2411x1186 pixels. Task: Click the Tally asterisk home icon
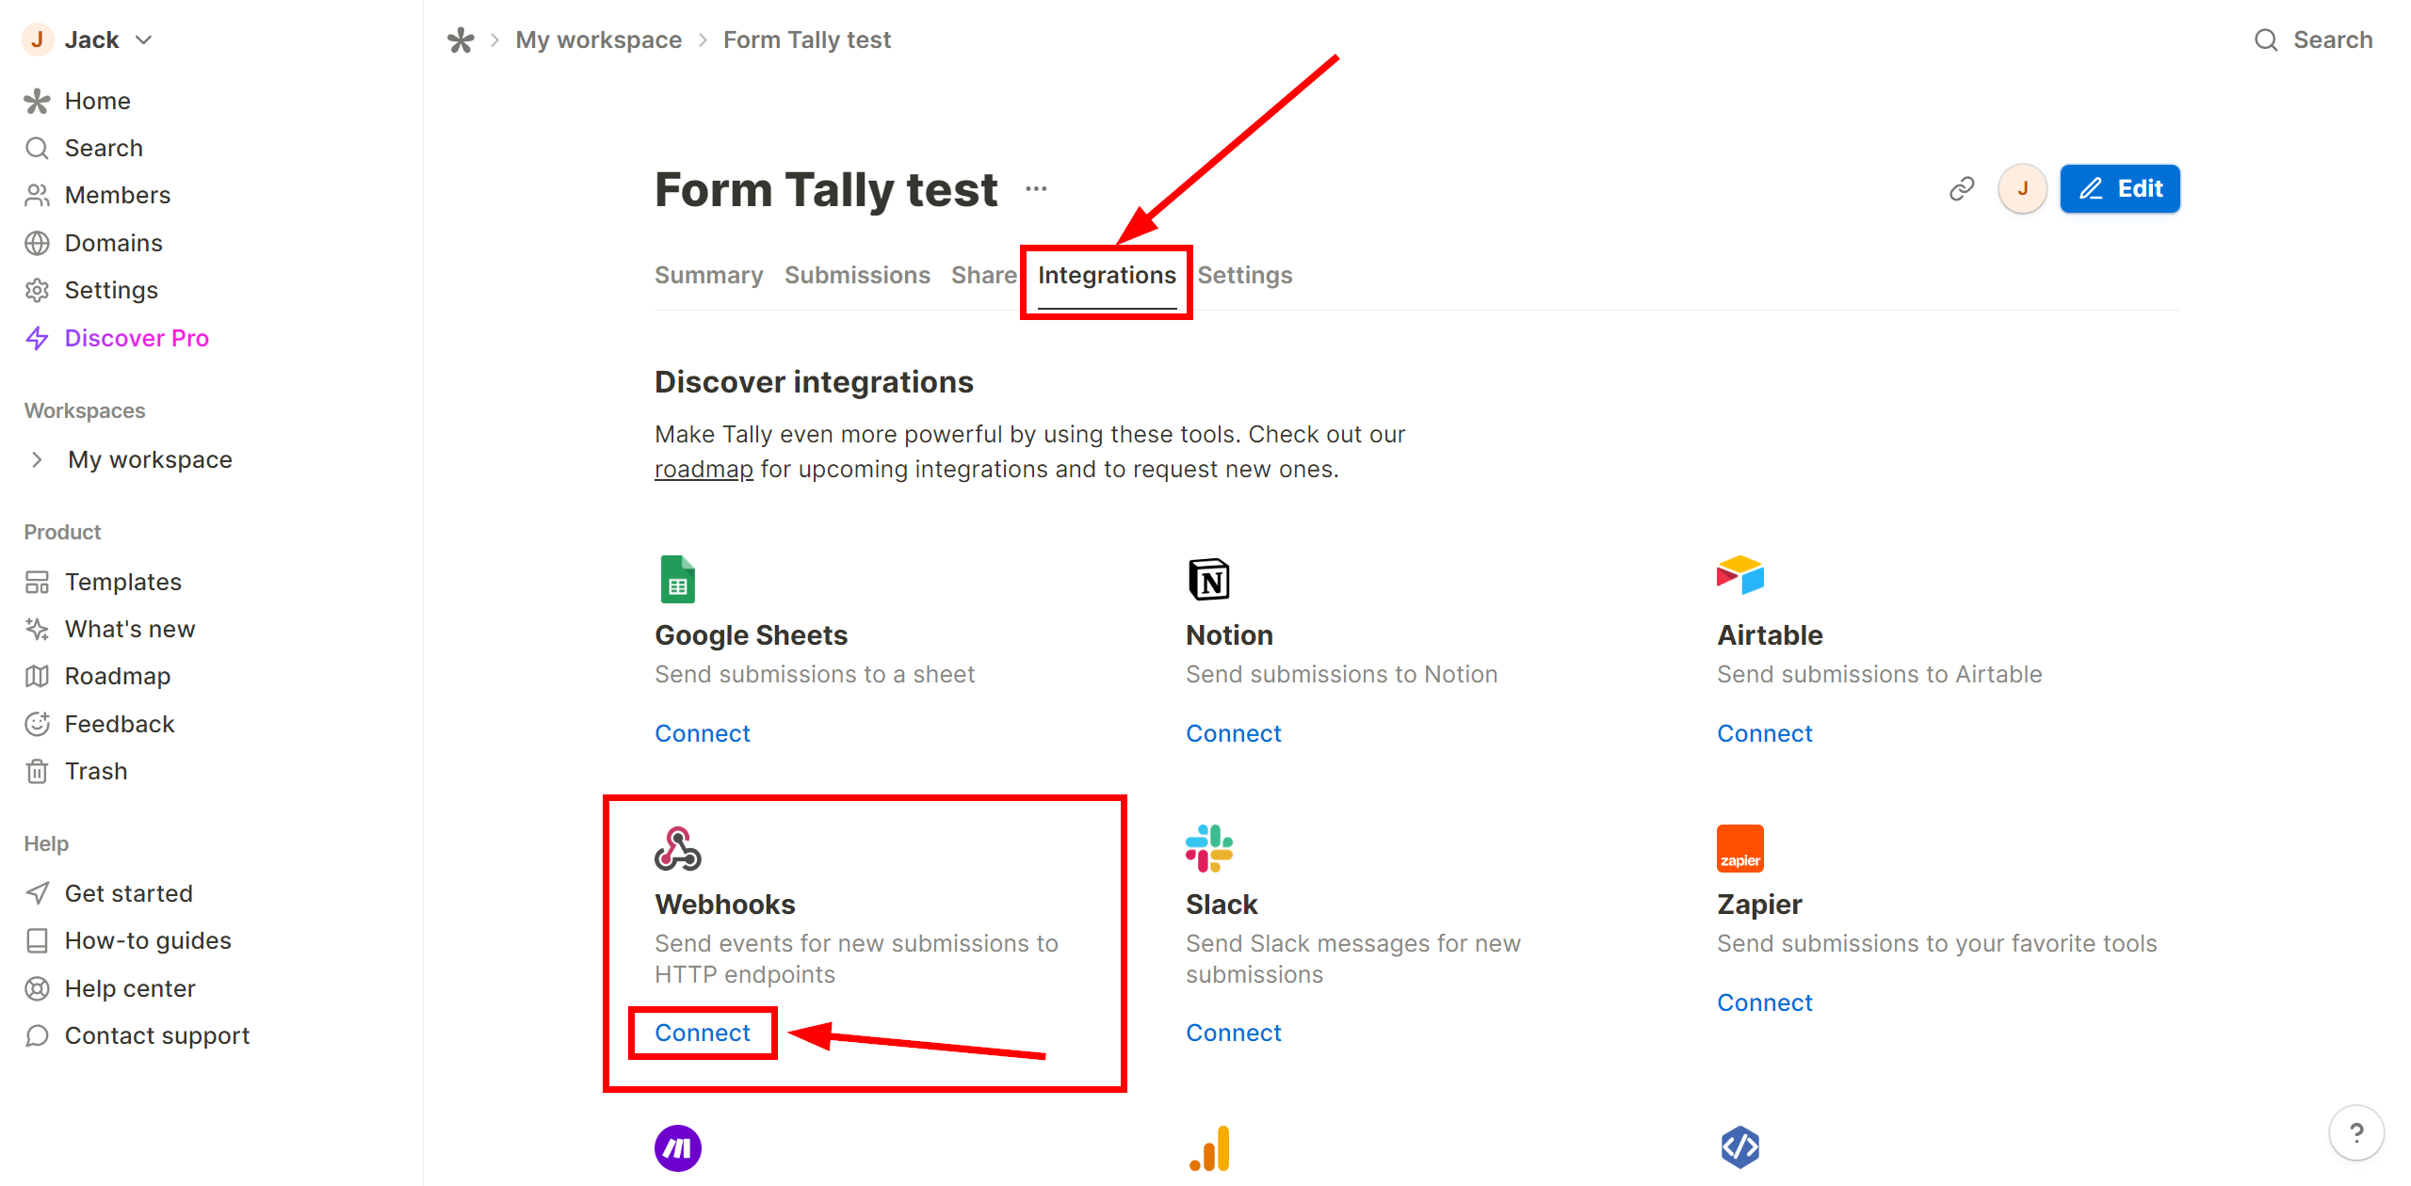coord(462,40)
